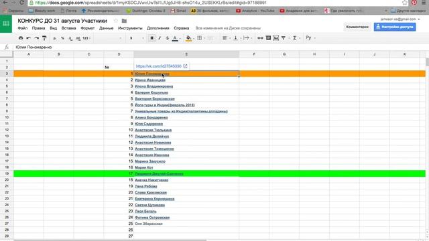
Task: Open the Правка menu
Action: [x=39, y=28]
